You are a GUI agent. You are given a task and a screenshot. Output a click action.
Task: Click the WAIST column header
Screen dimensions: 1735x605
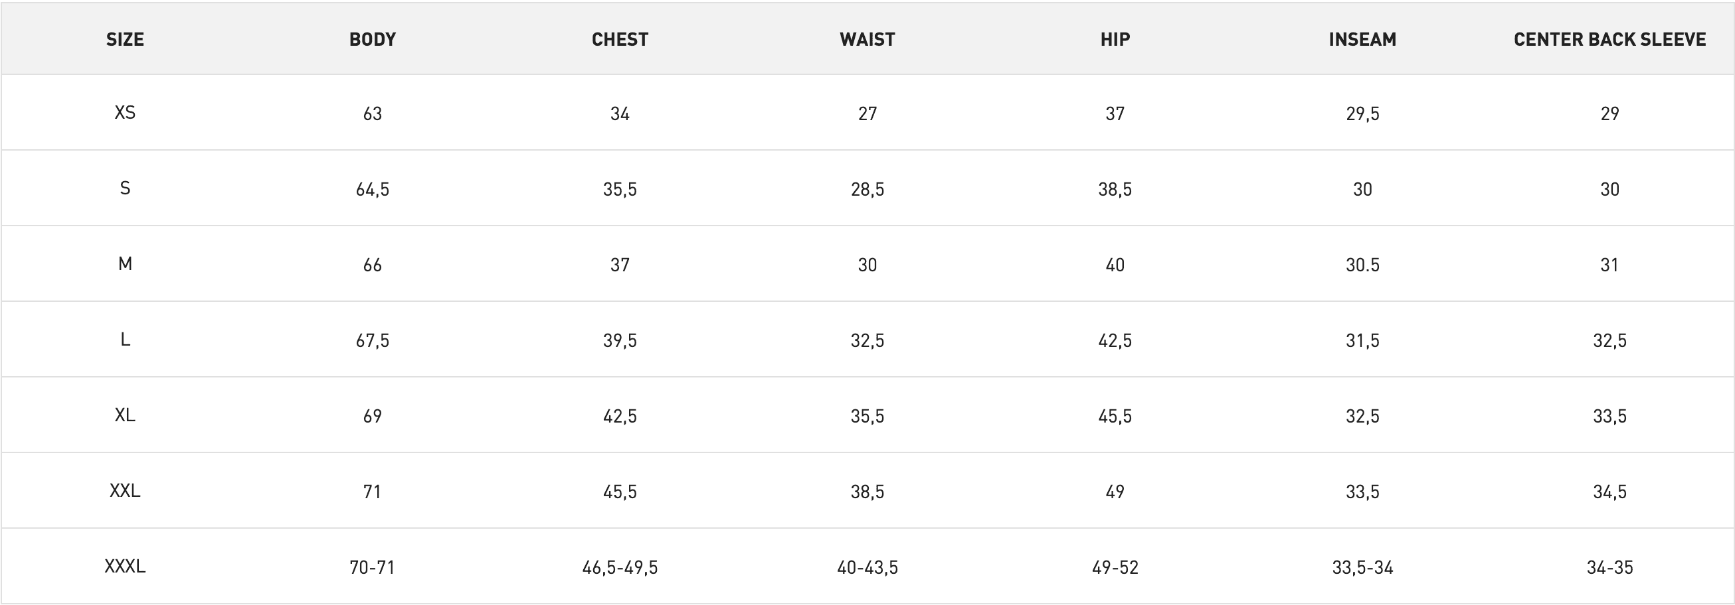pos(867,39)
